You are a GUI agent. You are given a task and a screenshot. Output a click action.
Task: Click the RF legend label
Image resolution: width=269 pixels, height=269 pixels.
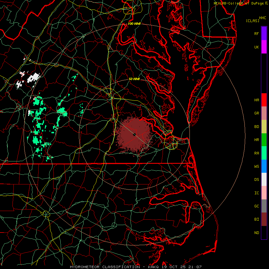256,33
